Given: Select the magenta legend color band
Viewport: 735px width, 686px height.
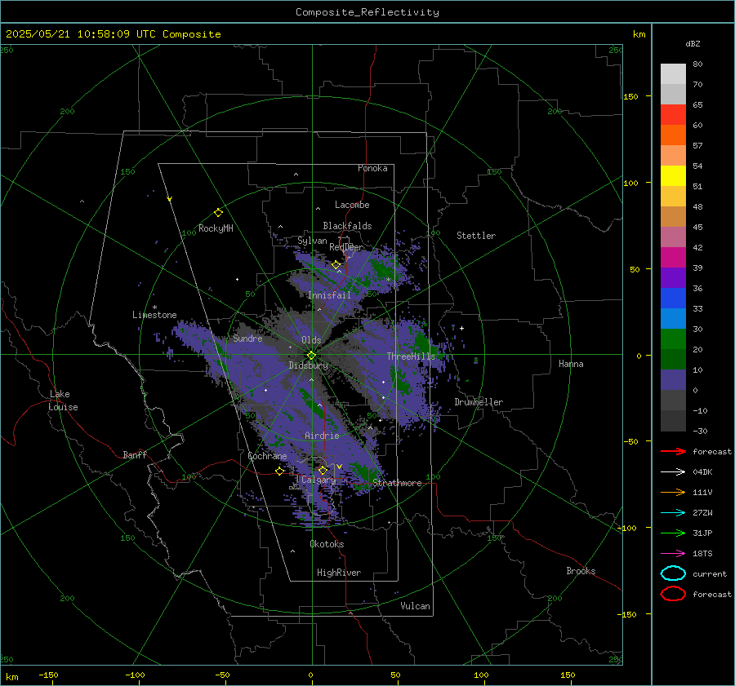Looking at the screenshot, I should coord(673,258).
